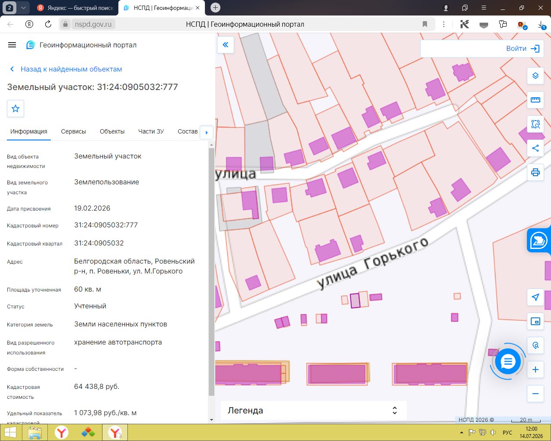The image size is (551, 441).
Task: Click Земли населенных пунктов category value
Action: tap(121, 324)
